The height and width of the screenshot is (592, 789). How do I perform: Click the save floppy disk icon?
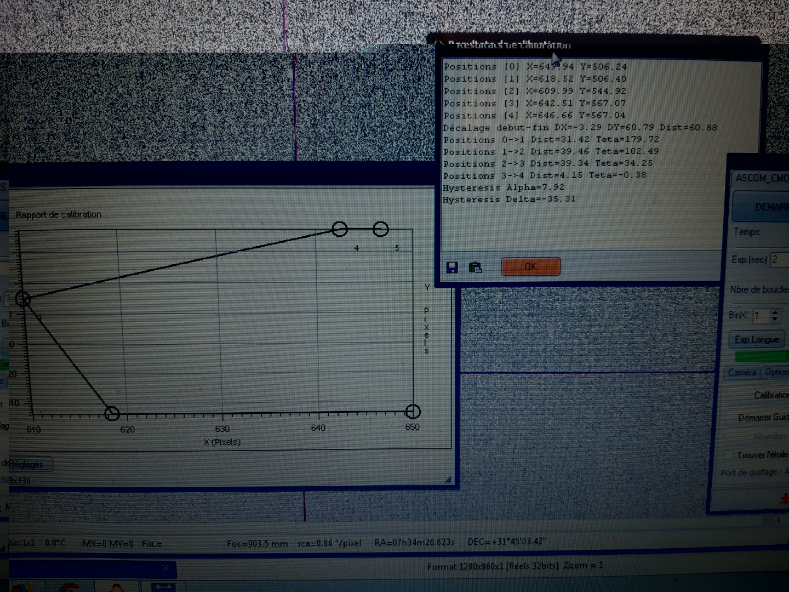[452, 267]
